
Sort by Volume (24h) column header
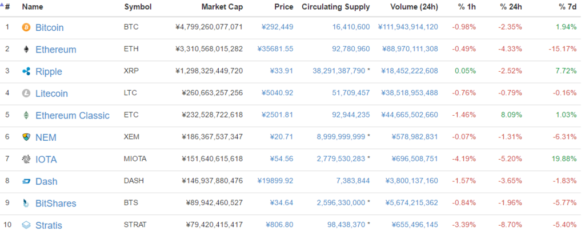click(414, 7)
